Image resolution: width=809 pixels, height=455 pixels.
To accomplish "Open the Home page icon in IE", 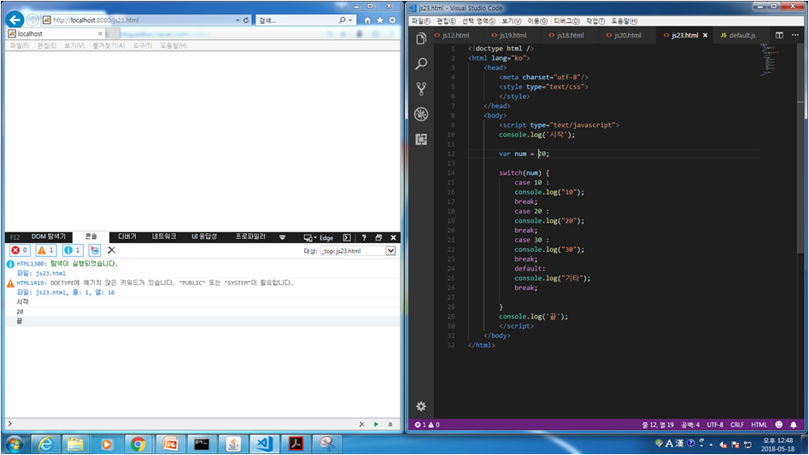I will (367, 20).
